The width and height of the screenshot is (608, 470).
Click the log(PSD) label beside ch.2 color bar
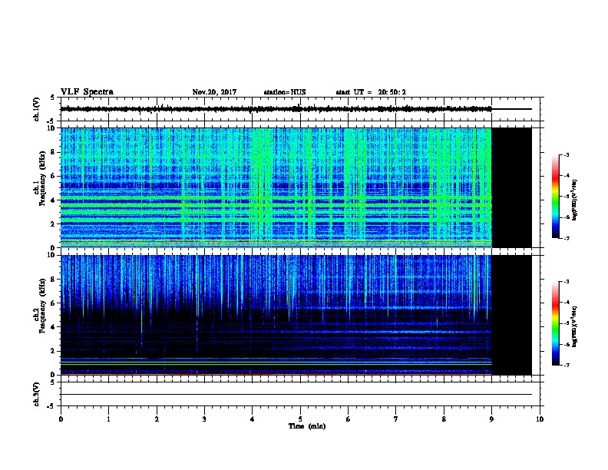pos(575,327)
